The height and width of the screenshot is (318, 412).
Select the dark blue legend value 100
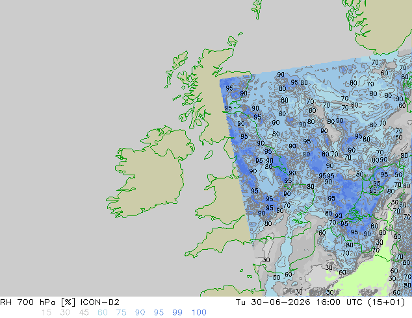pos(199,313)
